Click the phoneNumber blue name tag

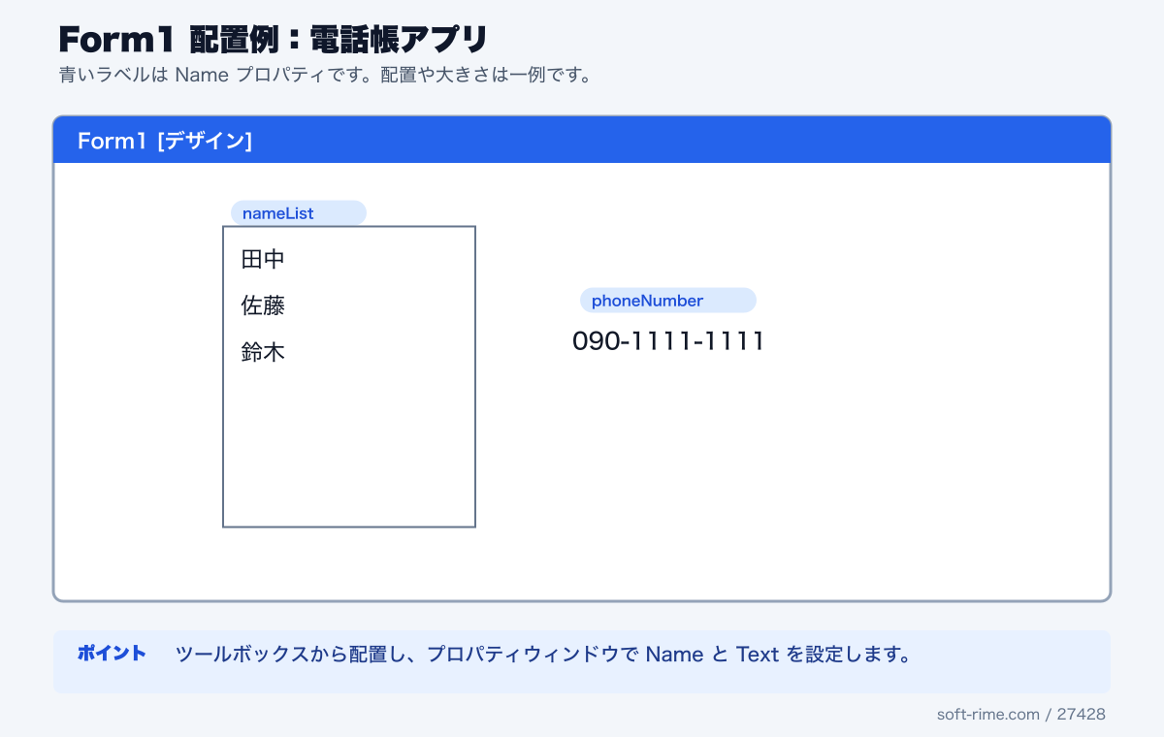click(x=668, y=301)
